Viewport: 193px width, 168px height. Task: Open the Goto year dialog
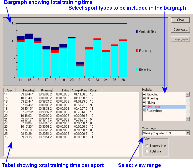point(181,30)
